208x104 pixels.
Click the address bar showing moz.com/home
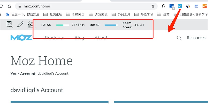(x=86, y=6)
